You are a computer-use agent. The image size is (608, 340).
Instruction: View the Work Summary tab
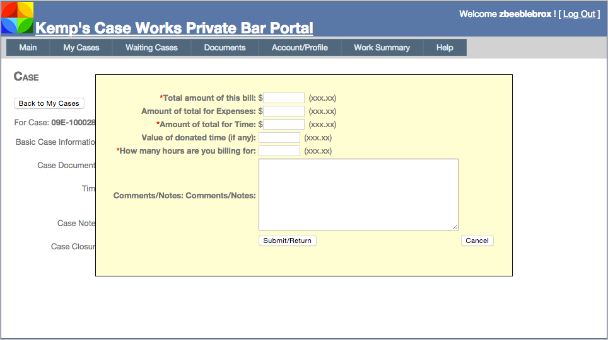pos(382,47)
